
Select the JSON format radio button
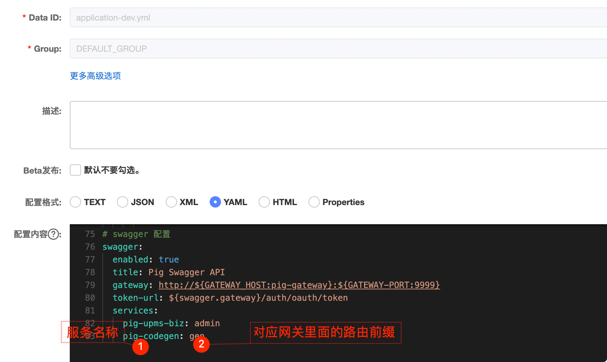pyautogui.click(x=123, y=202)
